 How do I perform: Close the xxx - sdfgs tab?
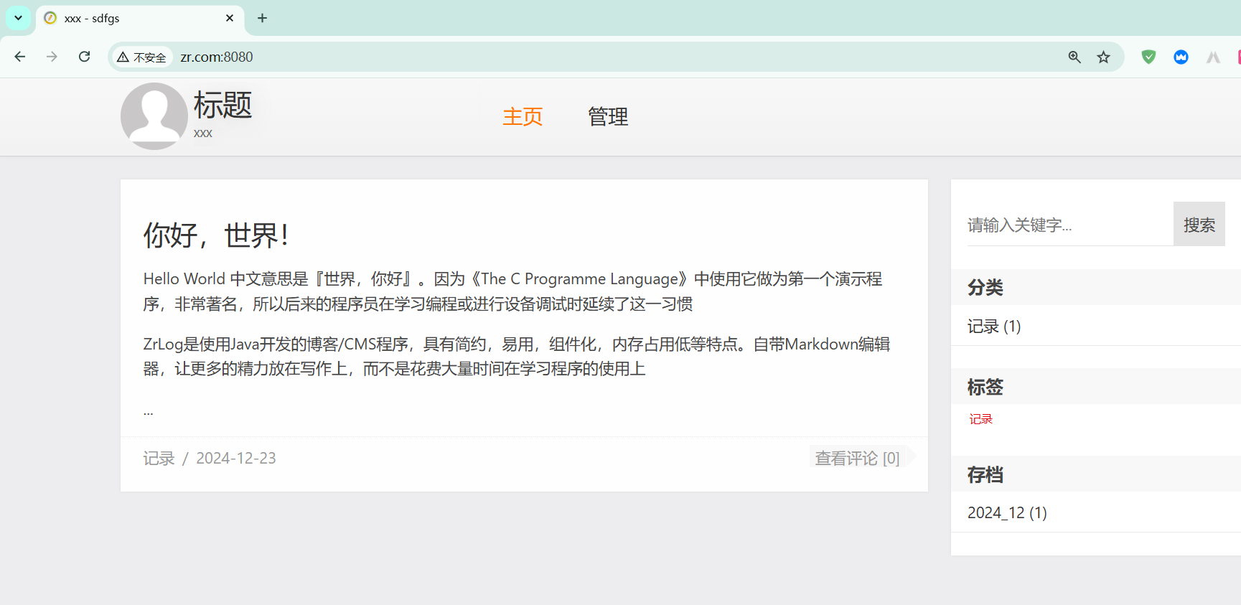[x=230, y=18]
